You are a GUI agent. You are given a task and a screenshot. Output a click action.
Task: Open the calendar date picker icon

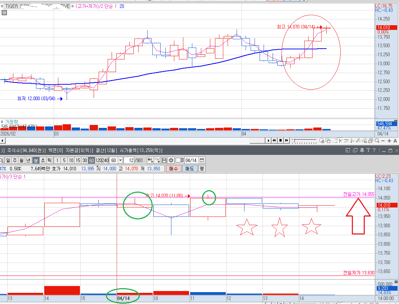(202, 160)
